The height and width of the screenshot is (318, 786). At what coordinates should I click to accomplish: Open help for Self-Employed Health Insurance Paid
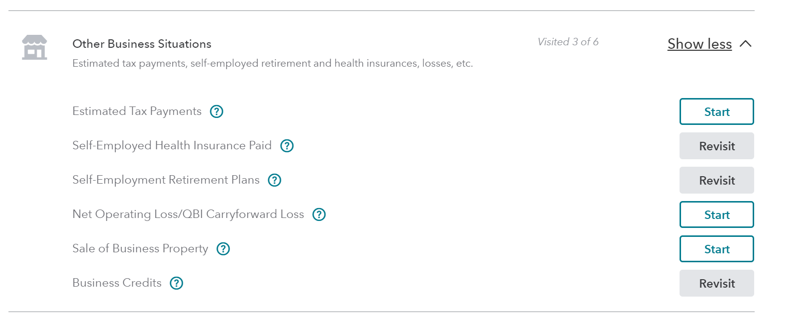point(287,146)
